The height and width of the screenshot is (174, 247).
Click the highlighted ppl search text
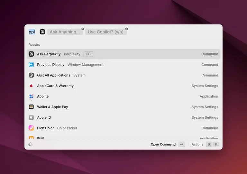tap(32, 32)
